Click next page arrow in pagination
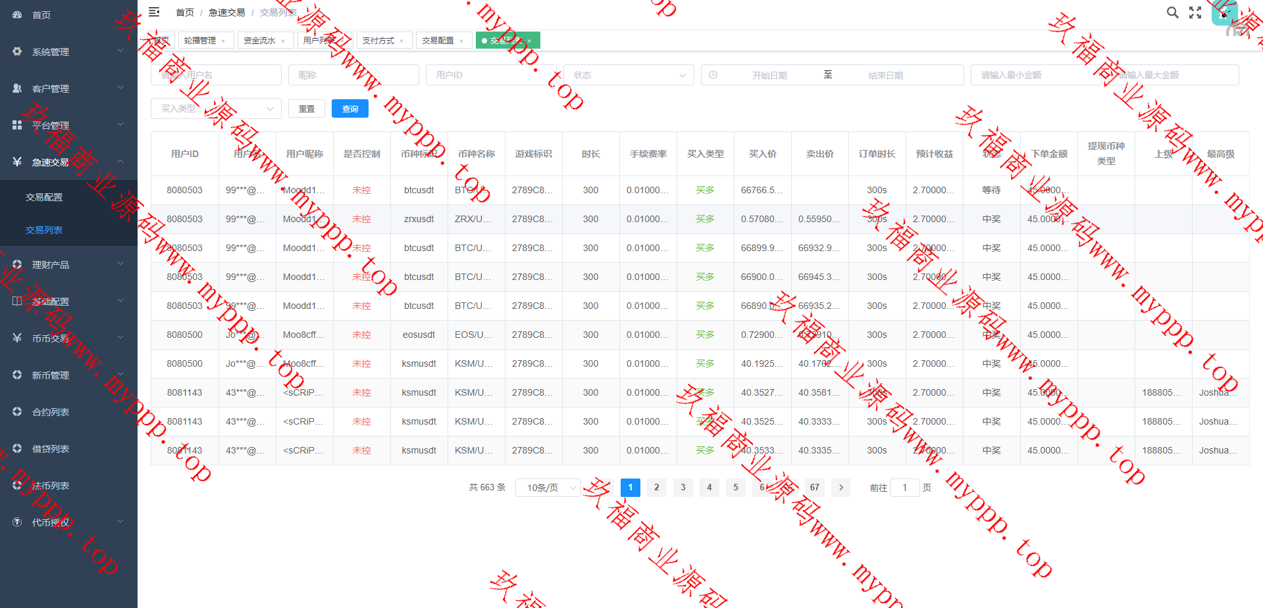 coord(840,488)
